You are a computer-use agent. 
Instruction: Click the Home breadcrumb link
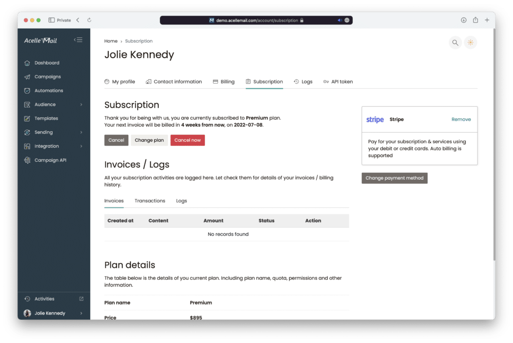point(111,41)
